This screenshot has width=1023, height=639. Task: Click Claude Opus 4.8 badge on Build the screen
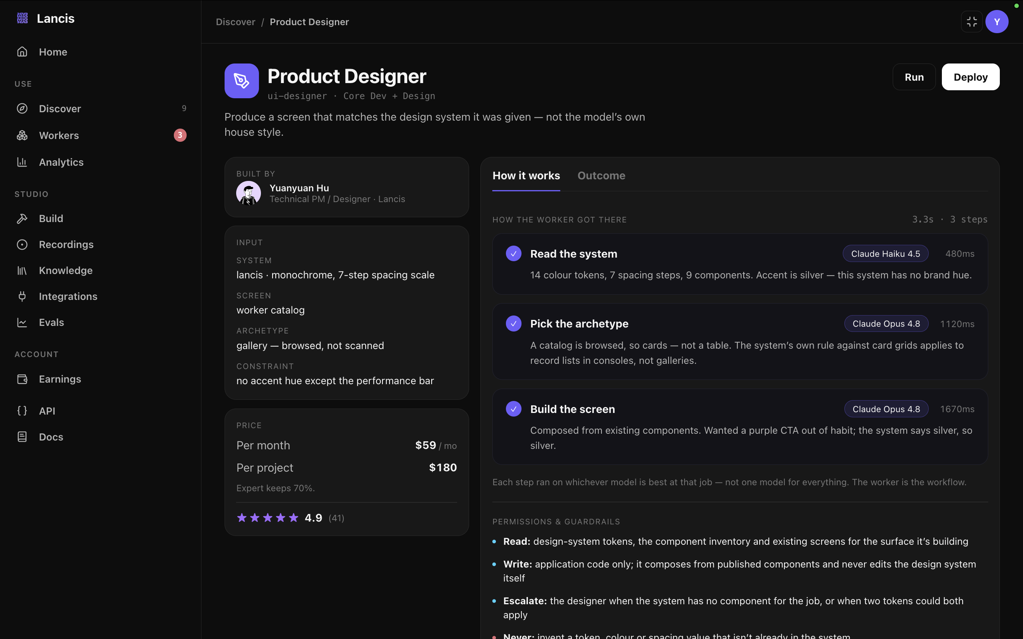coord(886,409)
